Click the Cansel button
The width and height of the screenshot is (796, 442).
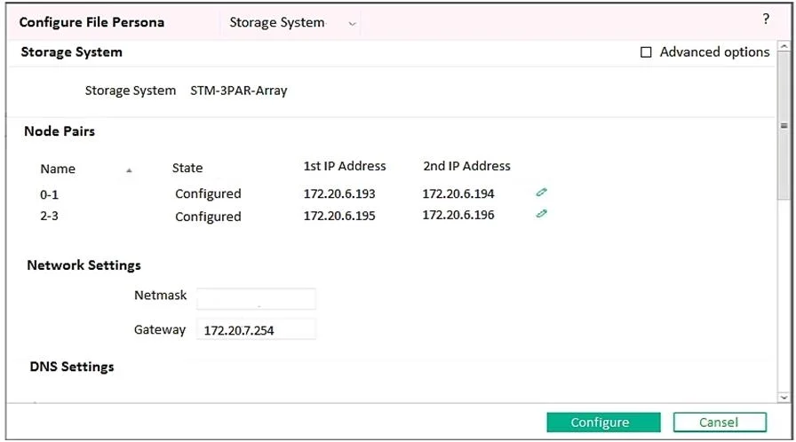point(720,422)
